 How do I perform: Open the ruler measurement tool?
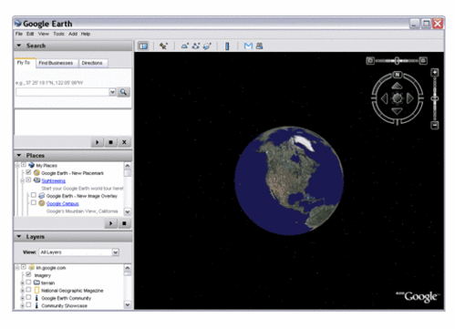tap(227, 46)
